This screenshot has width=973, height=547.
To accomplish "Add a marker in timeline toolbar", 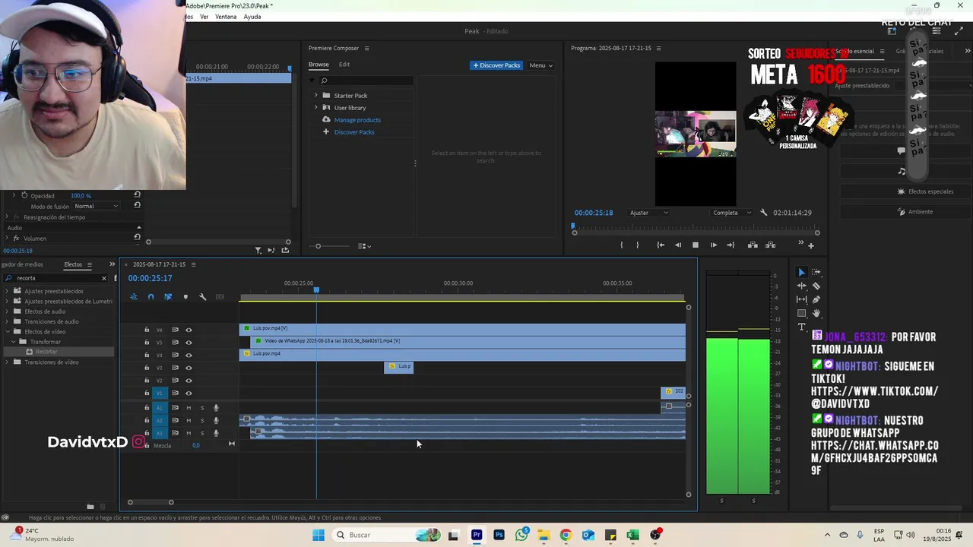I will click(185, 297).
